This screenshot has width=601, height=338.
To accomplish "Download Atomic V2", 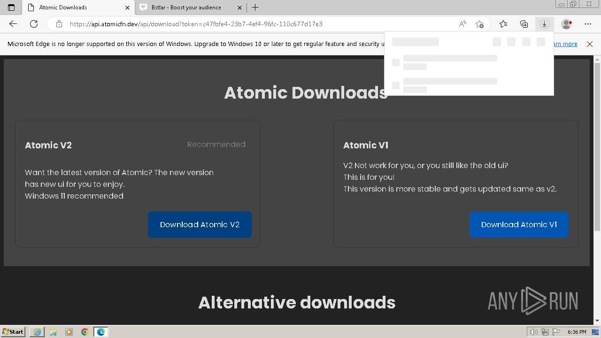I will pos(200,224).
